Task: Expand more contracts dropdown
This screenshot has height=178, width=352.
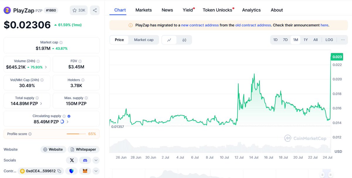Action: 96,171
